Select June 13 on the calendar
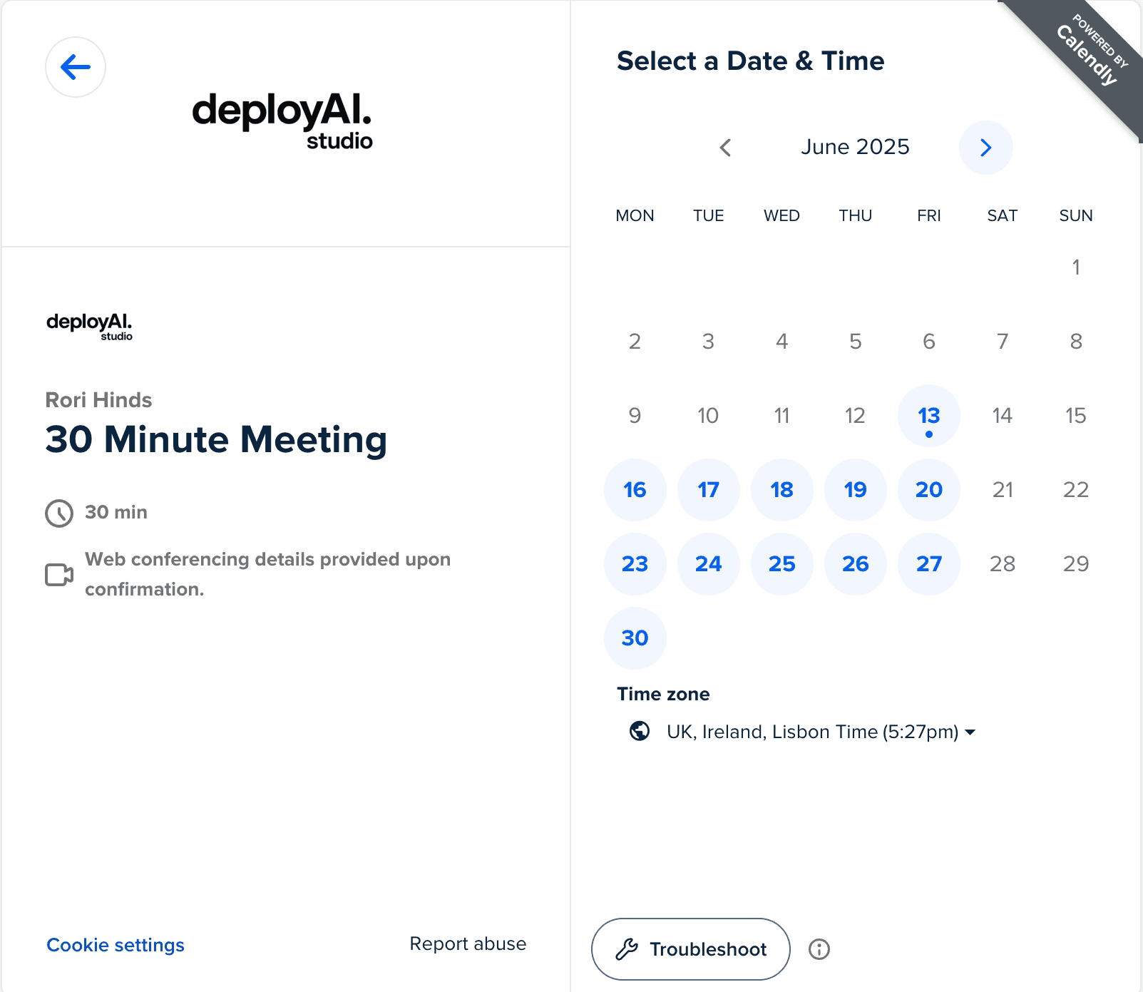This screenshot has height=992, width=1143. coord(928,416)
